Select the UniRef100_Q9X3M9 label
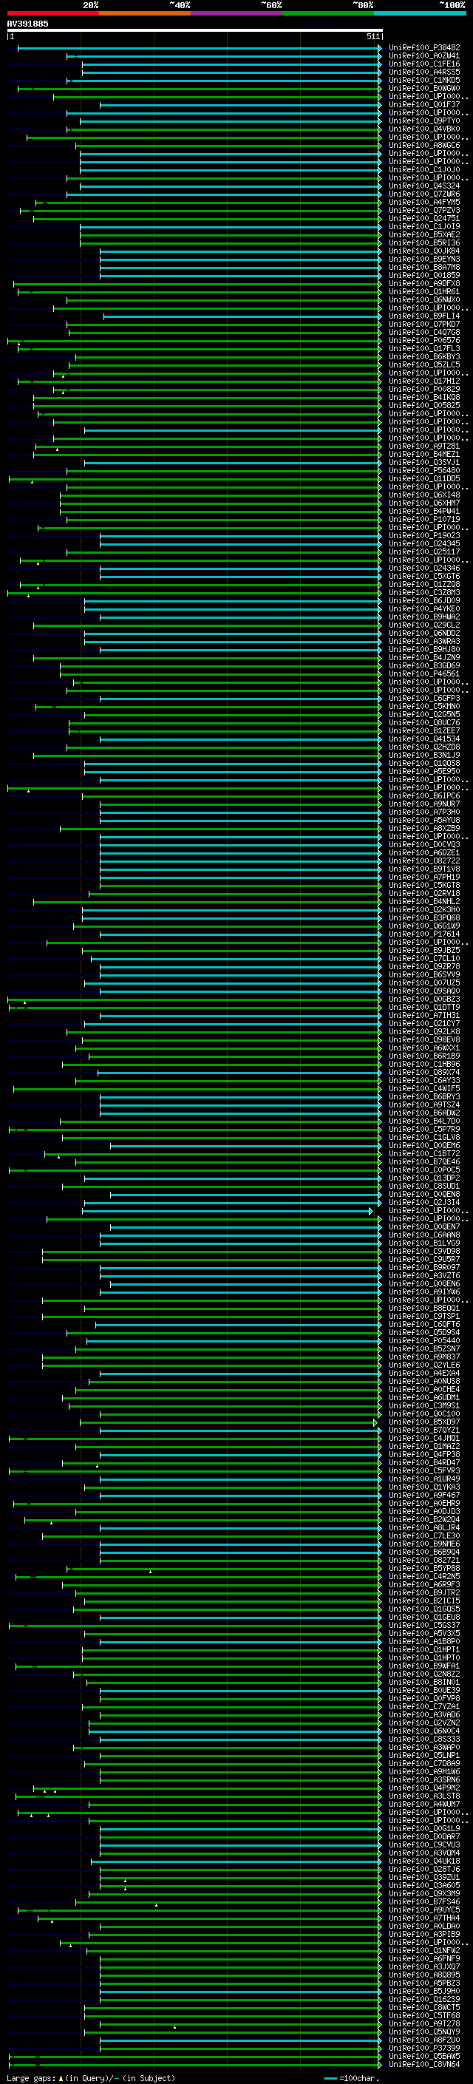 click(x=423, y=1894)
